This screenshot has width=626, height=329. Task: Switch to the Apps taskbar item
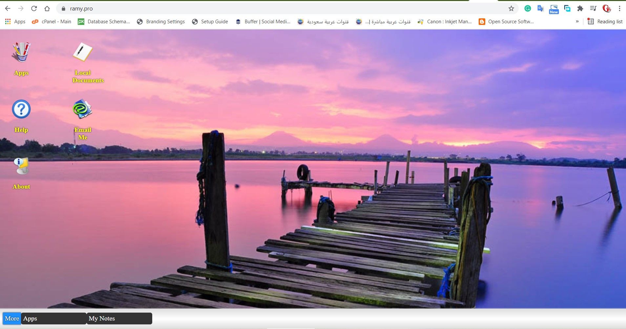tap(53, 319)
